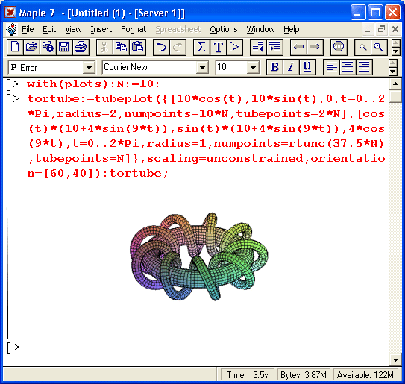Print the worksheet using printer icon
Viewport: 405px width, 384px height.
[81, 47]
